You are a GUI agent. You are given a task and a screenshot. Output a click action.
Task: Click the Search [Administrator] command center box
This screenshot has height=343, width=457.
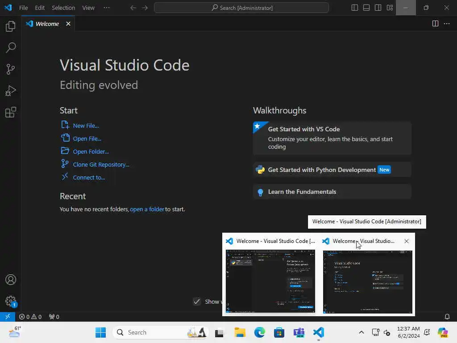pos(241,8)
